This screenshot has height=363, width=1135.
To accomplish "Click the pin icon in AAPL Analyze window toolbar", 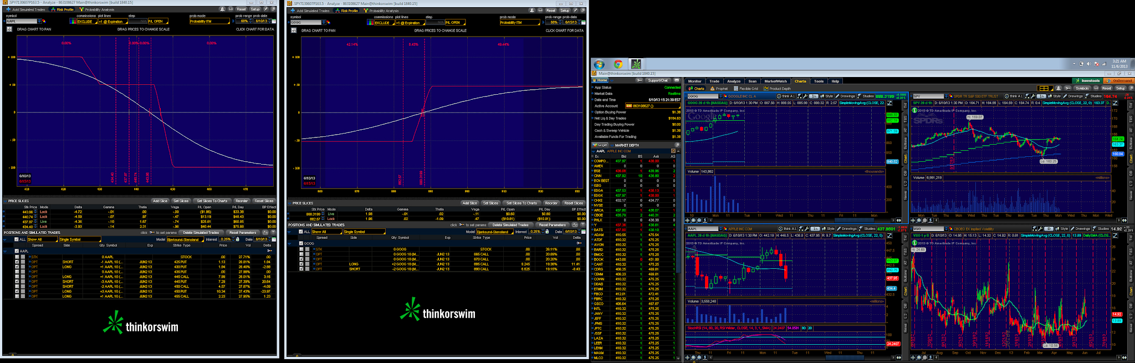I will [265, 9].
